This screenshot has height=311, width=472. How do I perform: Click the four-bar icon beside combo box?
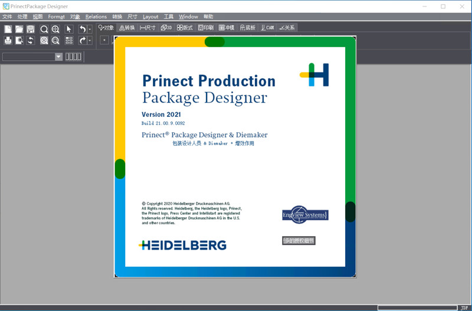73,57
